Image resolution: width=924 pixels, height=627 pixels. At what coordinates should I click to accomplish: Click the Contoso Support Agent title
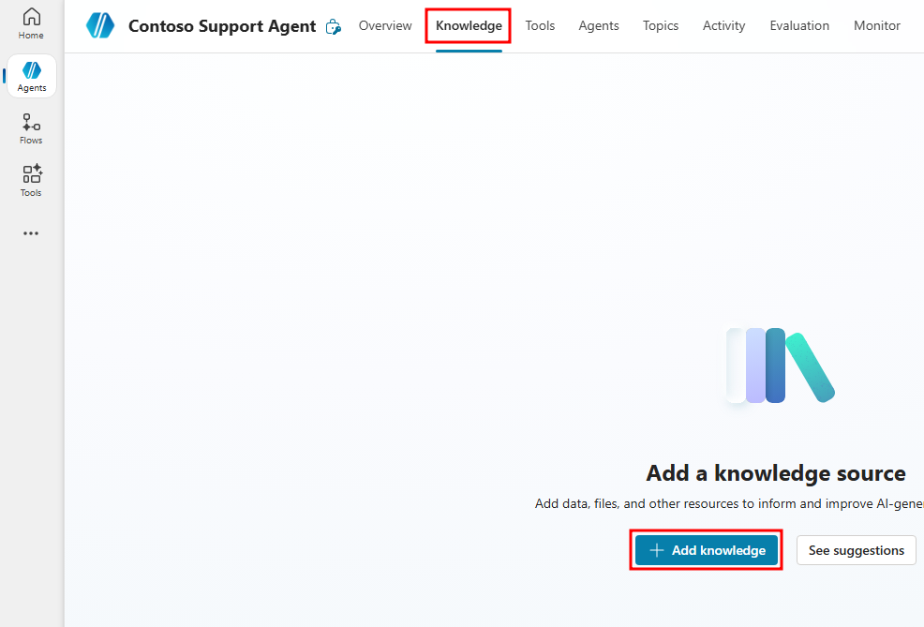(x=222, y=26)
